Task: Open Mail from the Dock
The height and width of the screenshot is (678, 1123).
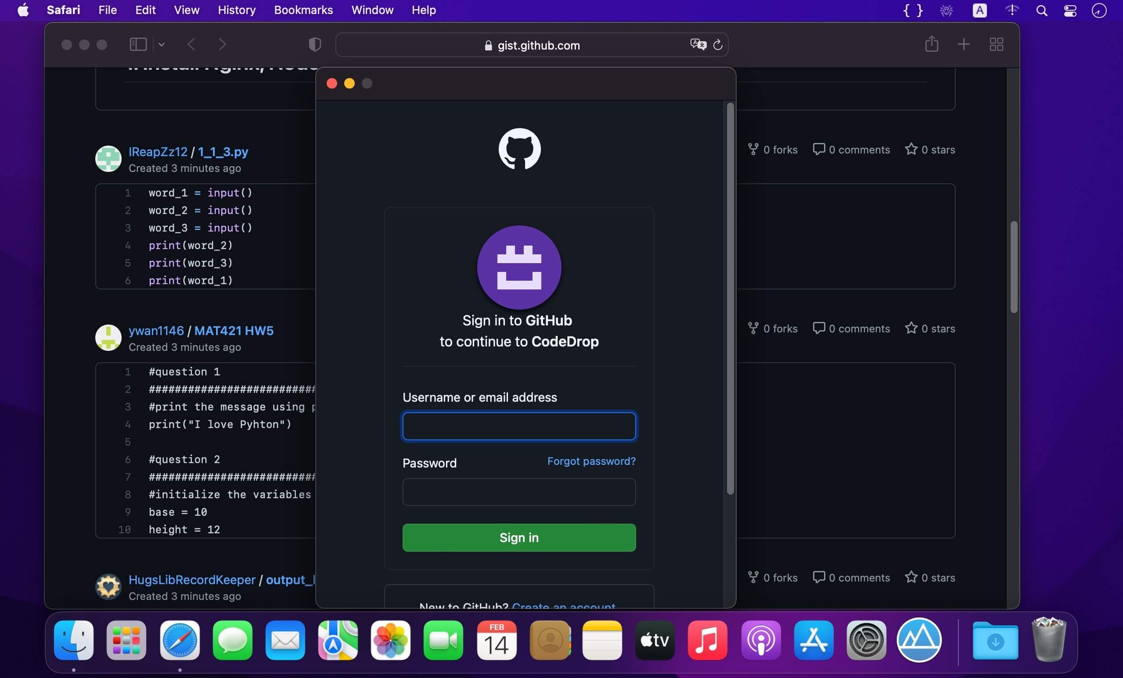Action: 285,640
